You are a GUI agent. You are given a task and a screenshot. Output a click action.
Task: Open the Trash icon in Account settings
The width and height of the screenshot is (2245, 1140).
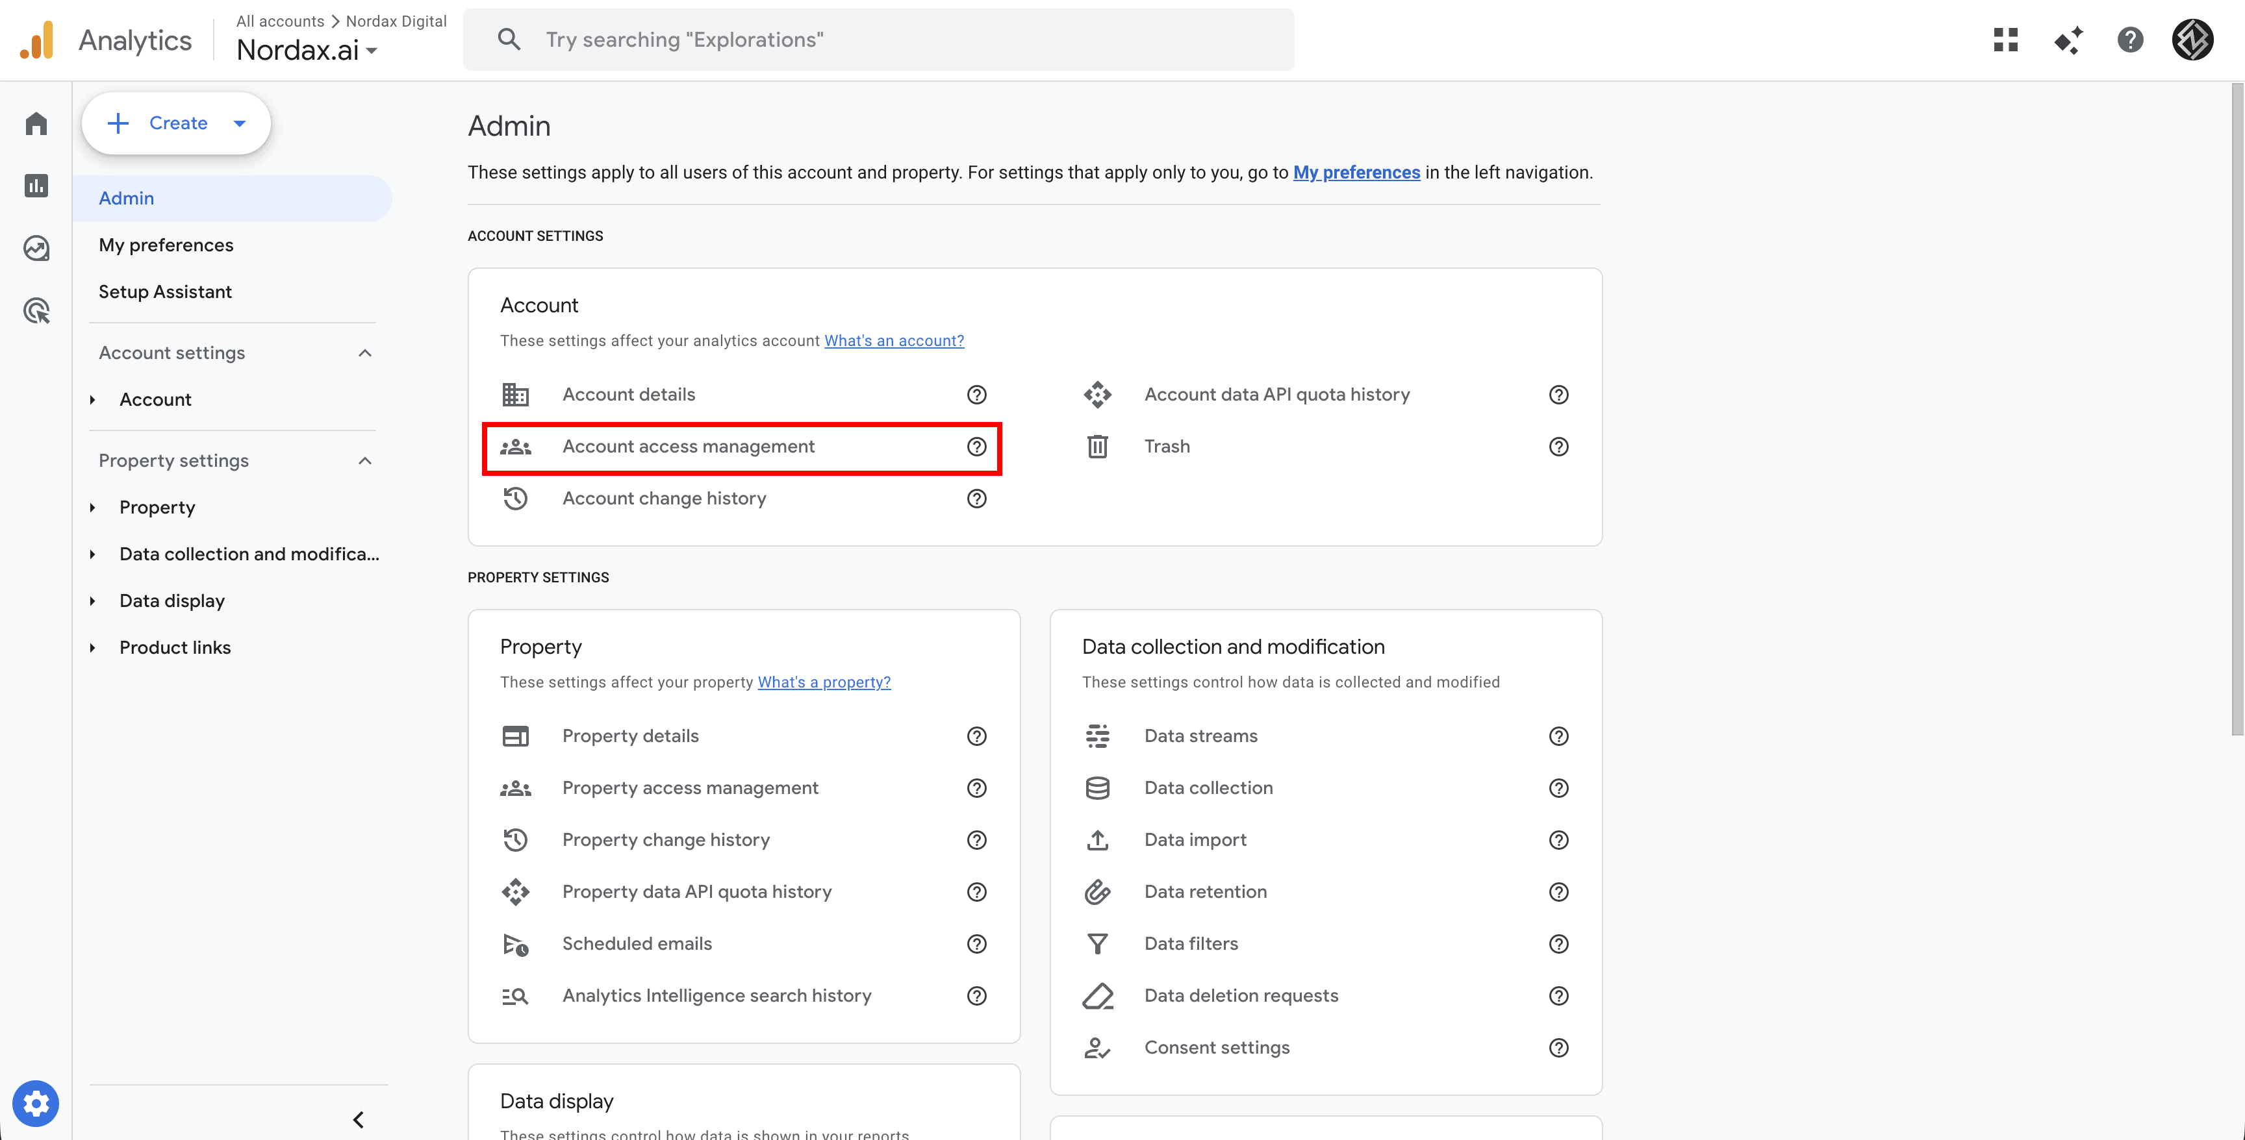pos(1097,446)
